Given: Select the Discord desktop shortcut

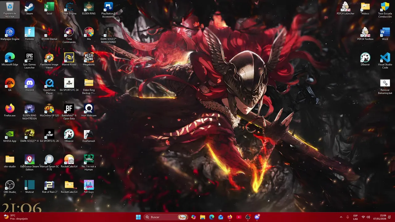Looking at the screenshot, I should click(29, 85).
